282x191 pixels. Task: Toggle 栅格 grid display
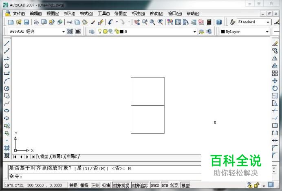point(84,185)
